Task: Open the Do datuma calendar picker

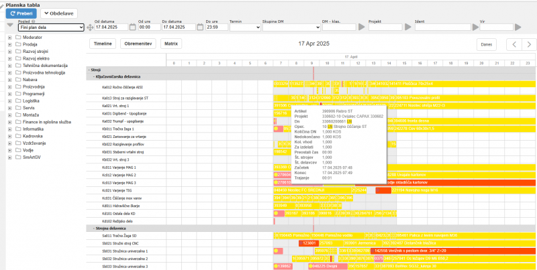Action: click(199, 27)
